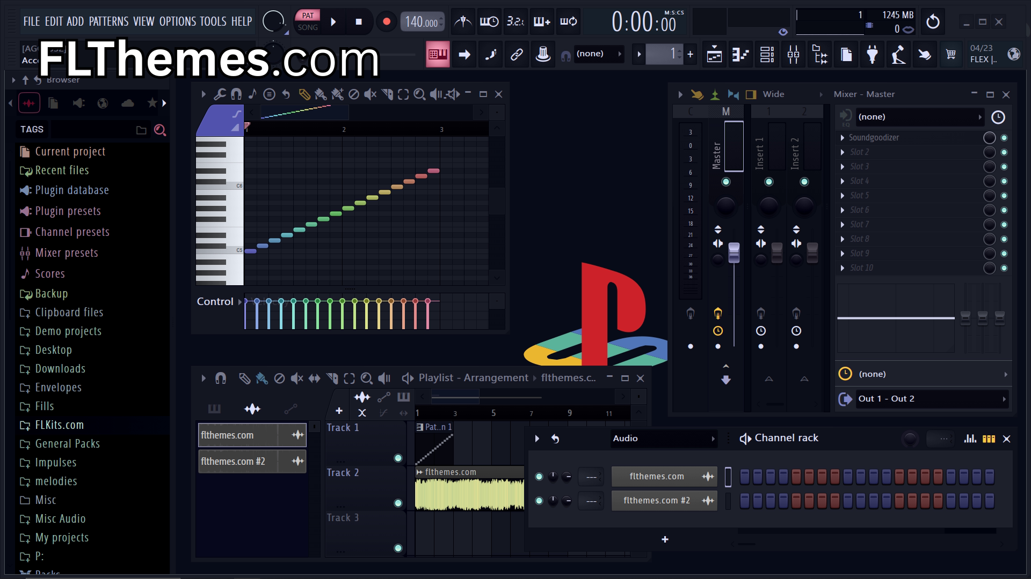Toggle Insert 1 mute light
This screenshot has width=1031, height=579.
[769, 182]
